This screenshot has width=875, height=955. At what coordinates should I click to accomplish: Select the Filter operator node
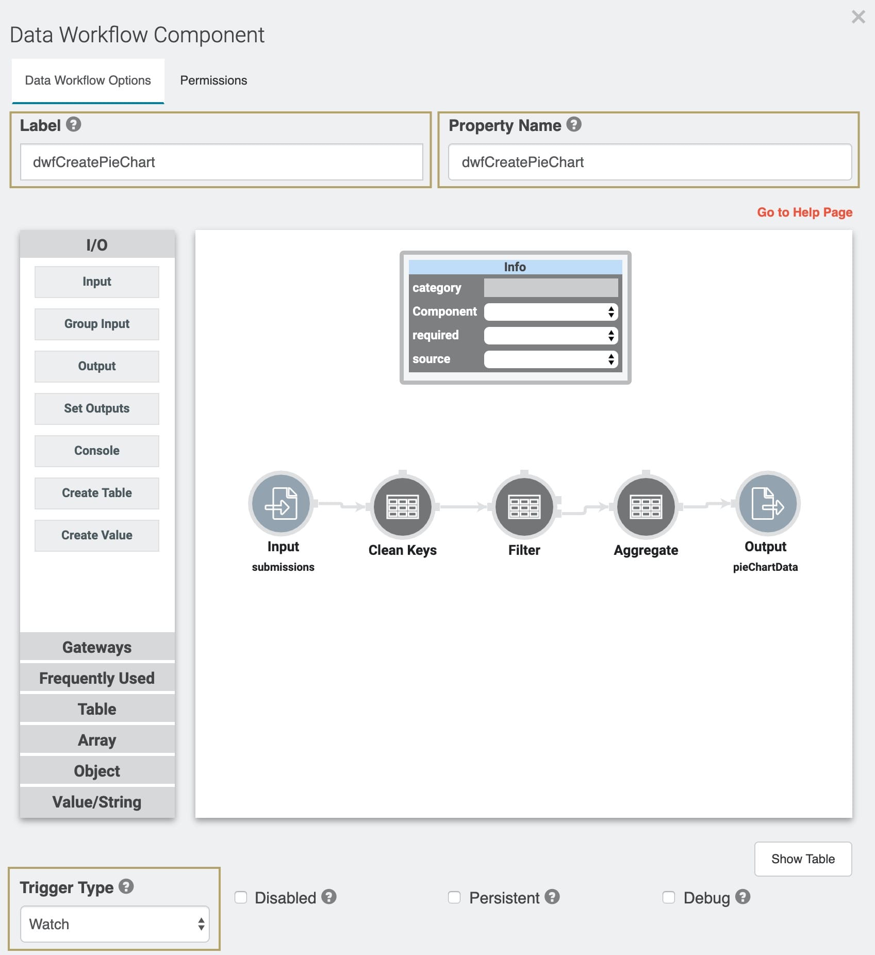point(524,507)
